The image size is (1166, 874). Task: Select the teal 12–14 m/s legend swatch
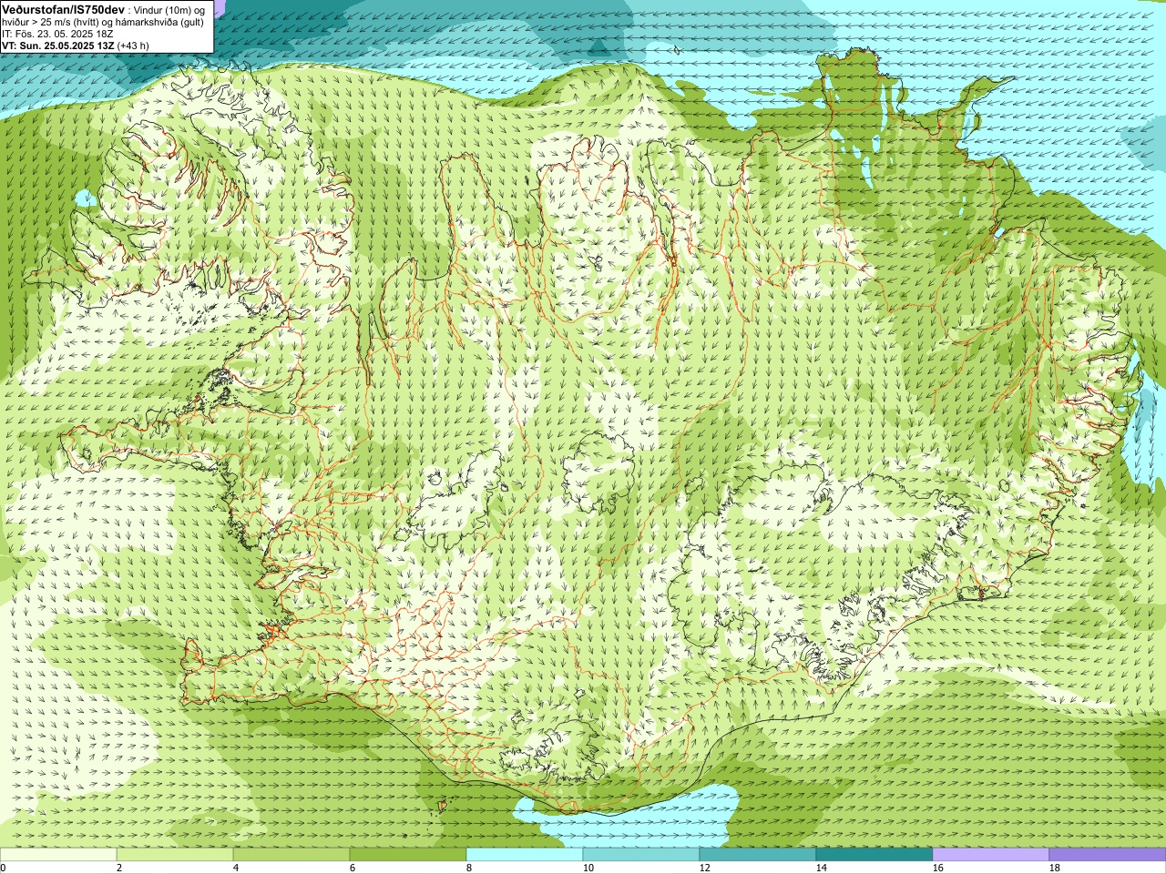[758, 855]
